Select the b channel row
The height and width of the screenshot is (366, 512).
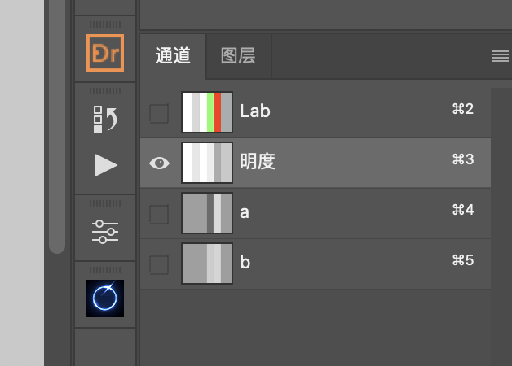click(x=316, y=264)
